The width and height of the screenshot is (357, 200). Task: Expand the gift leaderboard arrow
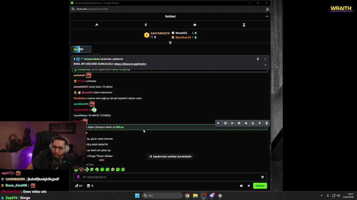(170, 43)
